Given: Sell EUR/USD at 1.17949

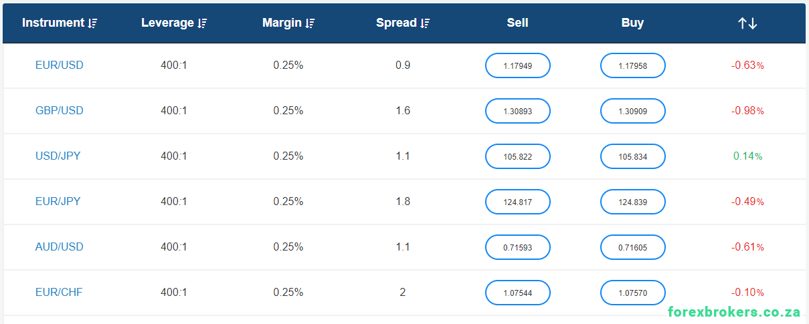Looking at the screenshot, I should click(518, 65).
